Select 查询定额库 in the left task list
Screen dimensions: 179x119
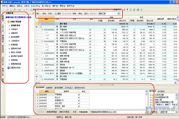click(15, 37)
